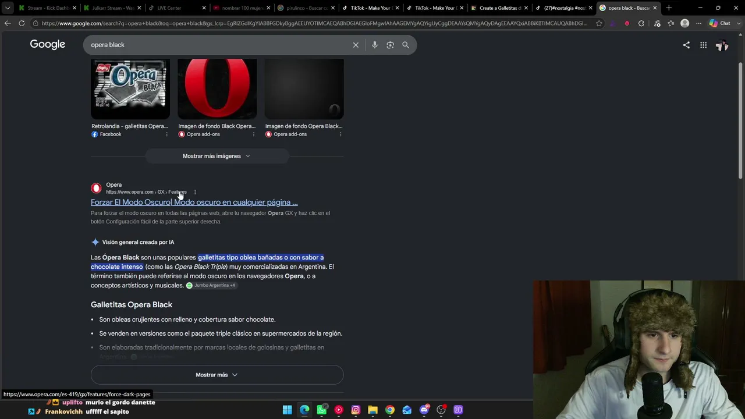The height and width of the screenshot is (419, 745).
Task: Reload the current page
Action: [x=22, y=23]
